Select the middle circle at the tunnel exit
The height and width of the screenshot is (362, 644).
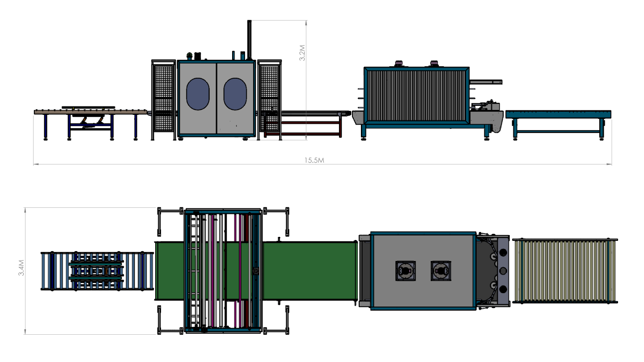502,271
